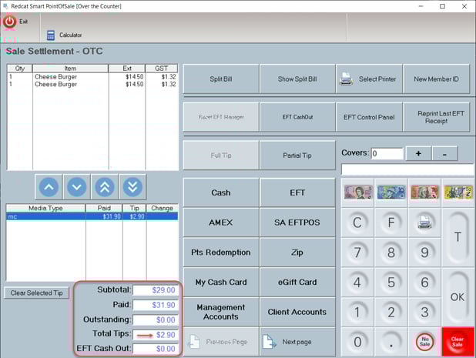Image resolution: width=476 pixels, height=358 pixels.
Task: Click Client Accounts button
Action: (297, 312)
